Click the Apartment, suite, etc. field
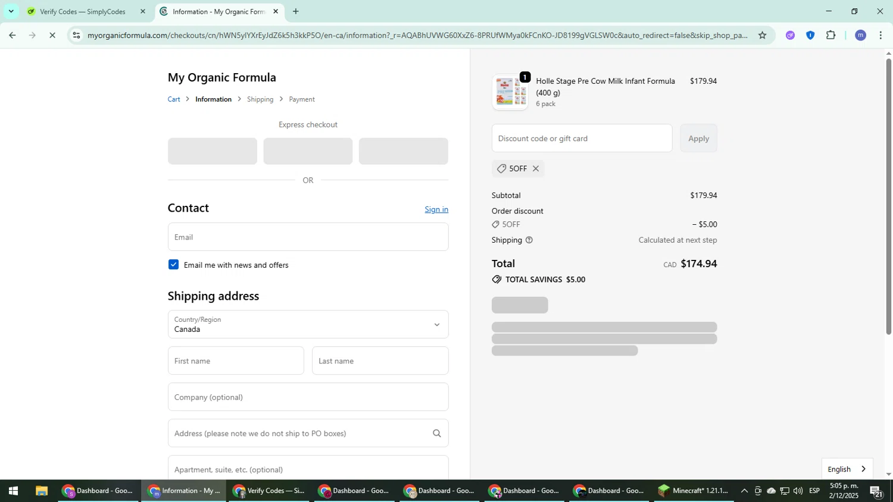The image size is (893, 502). point(308,468)
